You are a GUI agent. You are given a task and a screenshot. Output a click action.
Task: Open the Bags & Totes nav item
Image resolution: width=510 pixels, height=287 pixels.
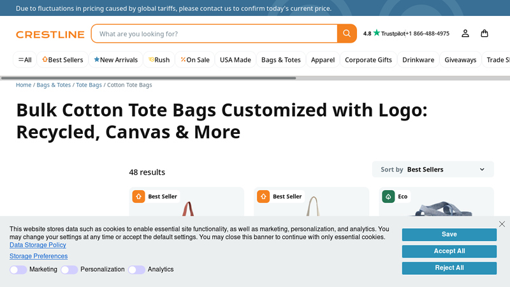click(x=281, y=60)
